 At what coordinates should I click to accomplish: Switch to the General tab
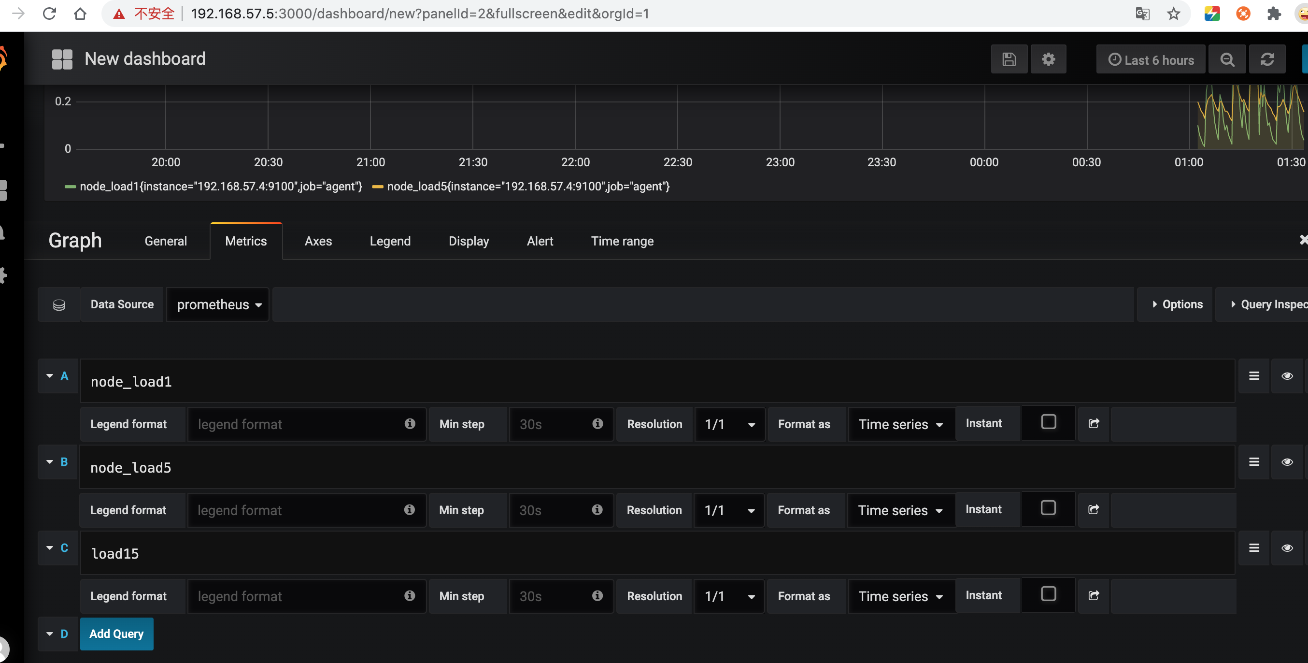(x=166, y=241)
